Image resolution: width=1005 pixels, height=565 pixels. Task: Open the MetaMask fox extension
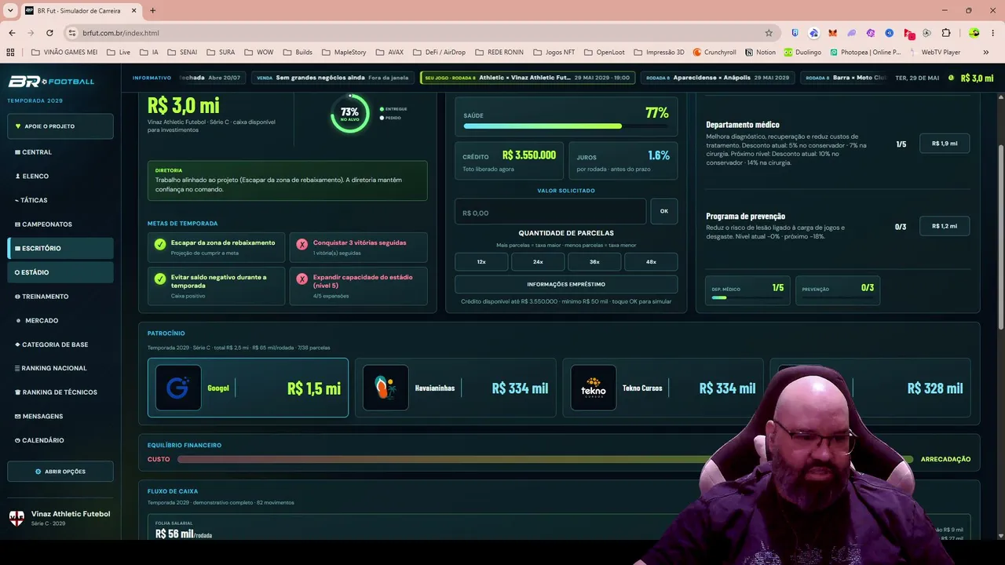(x=833, y=33)
